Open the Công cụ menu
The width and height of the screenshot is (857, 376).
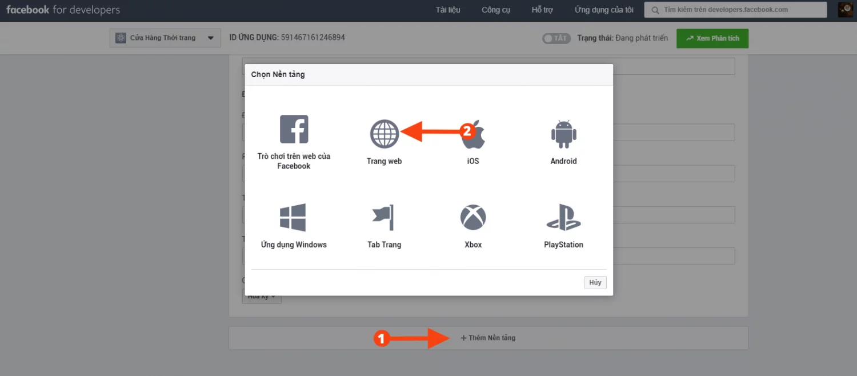coord(495,10)
